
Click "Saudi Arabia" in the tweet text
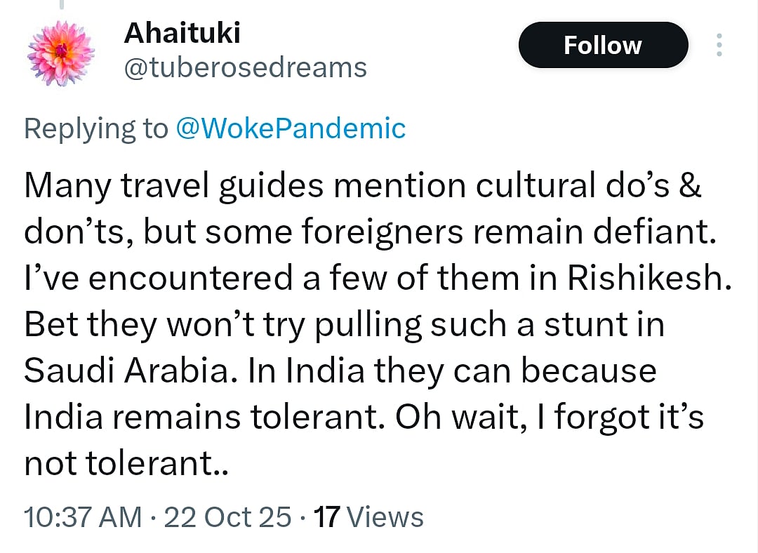pyautogui.click(x=126, y=371)
